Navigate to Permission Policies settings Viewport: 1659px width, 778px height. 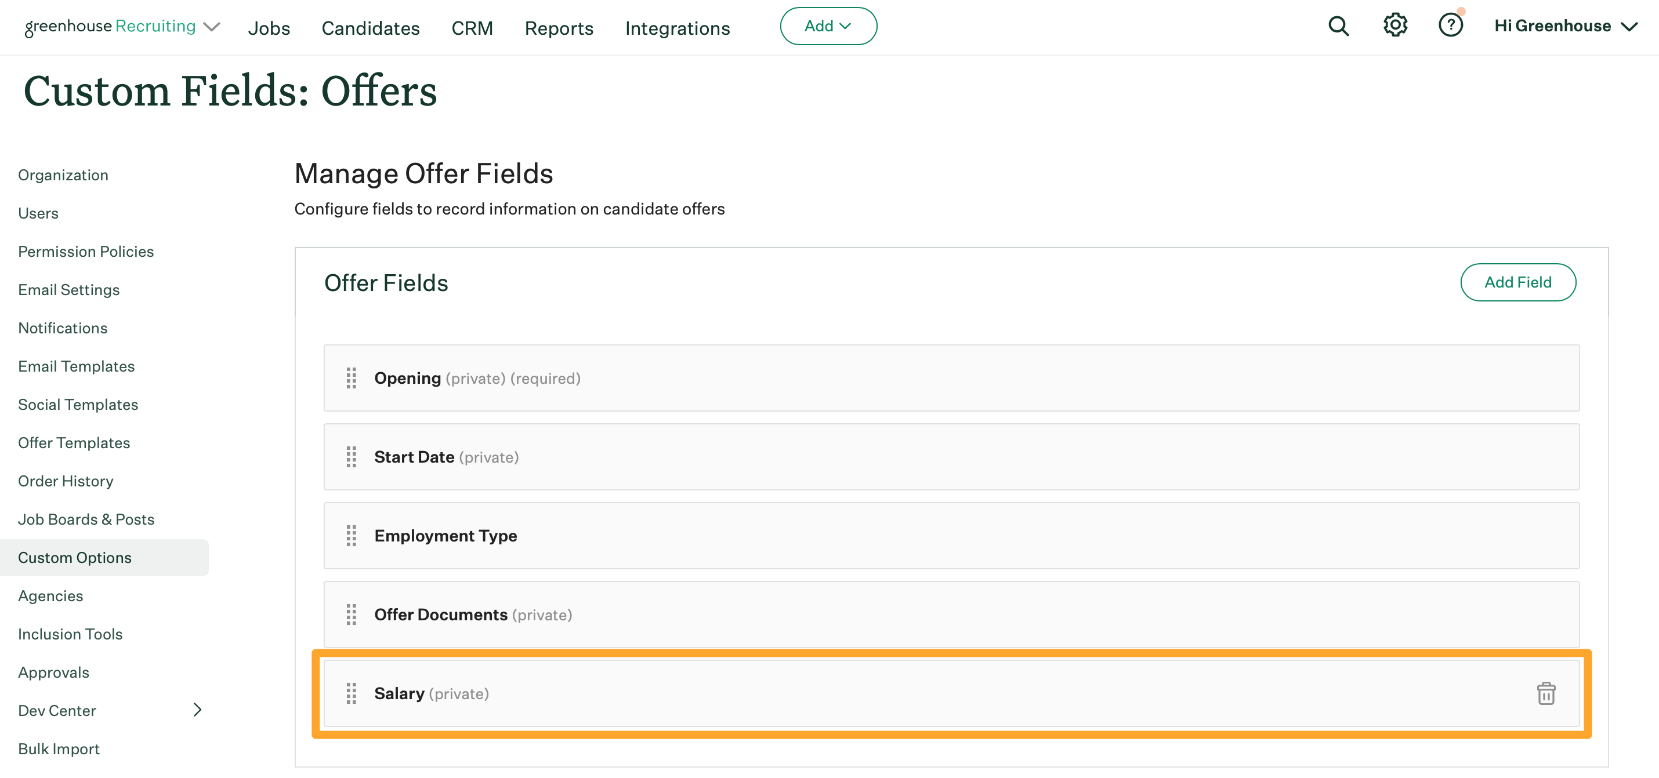[x=86, y=252]
